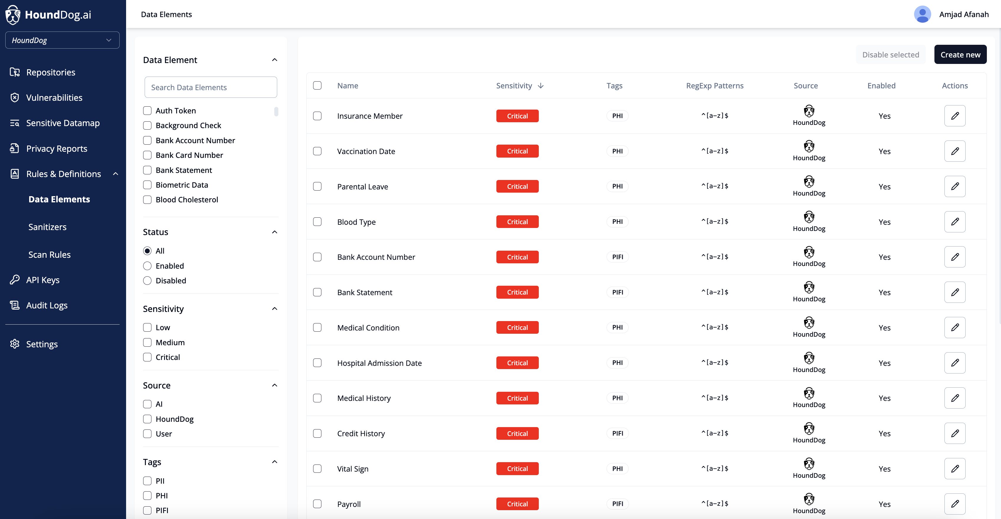Click the Repositories sidebar icon

pyautogui.click(x=15, y=72)
